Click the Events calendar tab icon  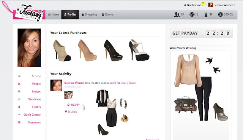pos(103,14)
